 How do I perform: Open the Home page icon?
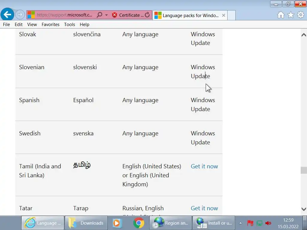281,15
